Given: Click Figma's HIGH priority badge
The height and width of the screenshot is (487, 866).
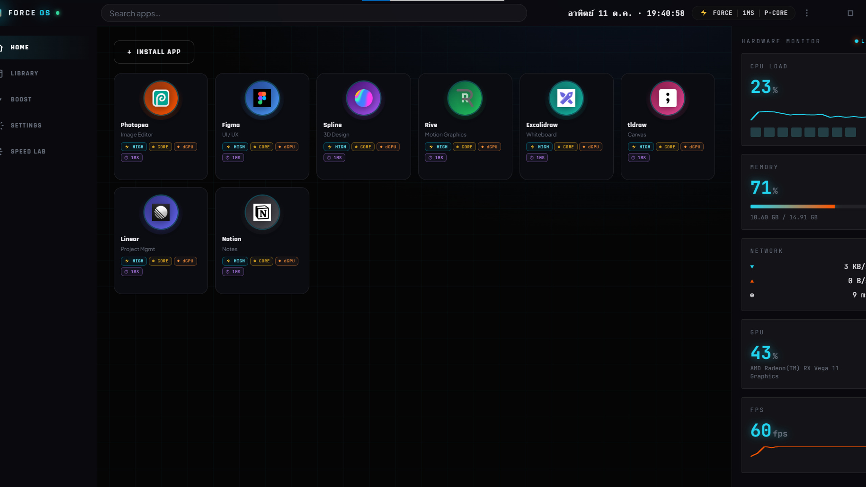Looking at the screenshot, I should [235, 147].
